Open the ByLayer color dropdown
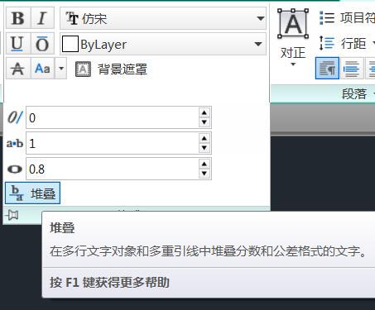 click(163, 44)
